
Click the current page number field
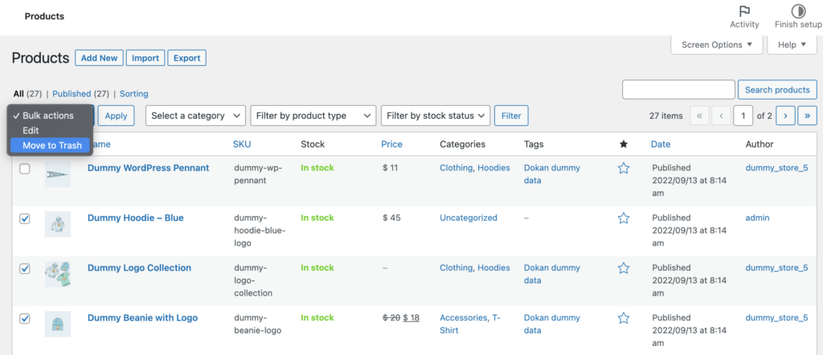743,116
